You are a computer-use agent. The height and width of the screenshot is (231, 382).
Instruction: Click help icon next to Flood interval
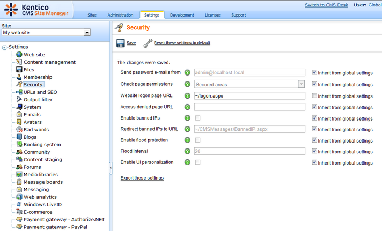[187, 152]
